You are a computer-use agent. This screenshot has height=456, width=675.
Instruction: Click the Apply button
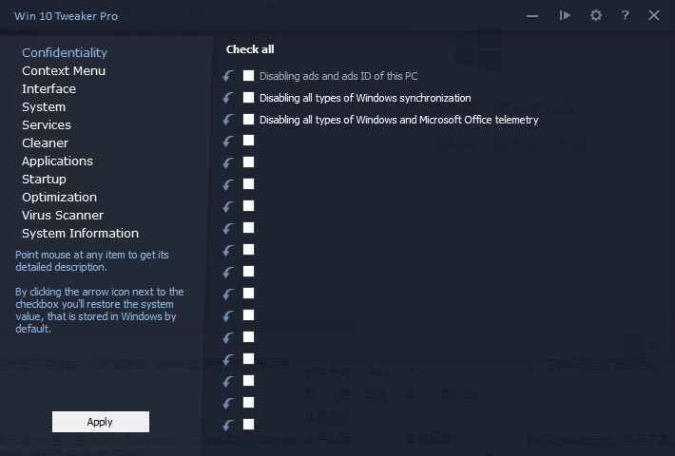tap(101, 422)
